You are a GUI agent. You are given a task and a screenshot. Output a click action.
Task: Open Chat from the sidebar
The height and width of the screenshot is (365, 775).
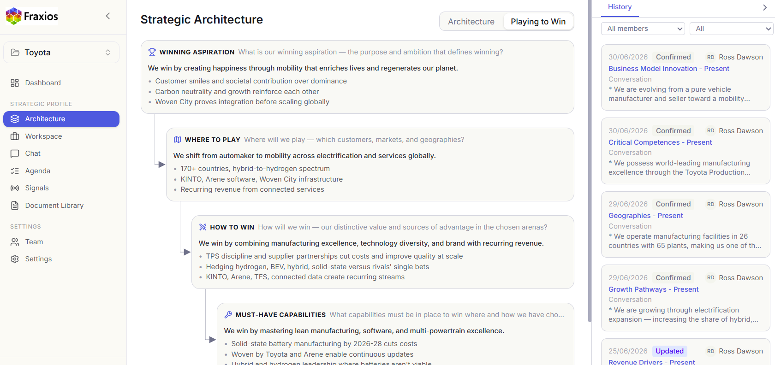point(61,153)
